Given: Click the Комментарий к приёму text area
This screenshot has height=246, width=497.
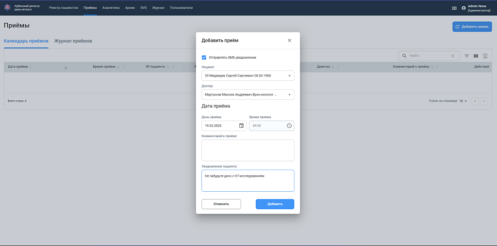Looking at the screenshot, I should (x=248, y=150).
